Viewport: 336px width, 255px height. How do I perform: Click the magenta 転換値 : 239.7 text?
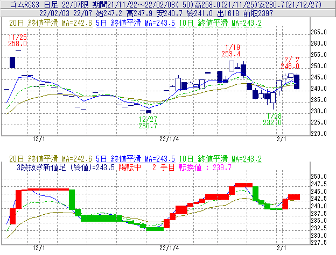[x=205, y=167]
